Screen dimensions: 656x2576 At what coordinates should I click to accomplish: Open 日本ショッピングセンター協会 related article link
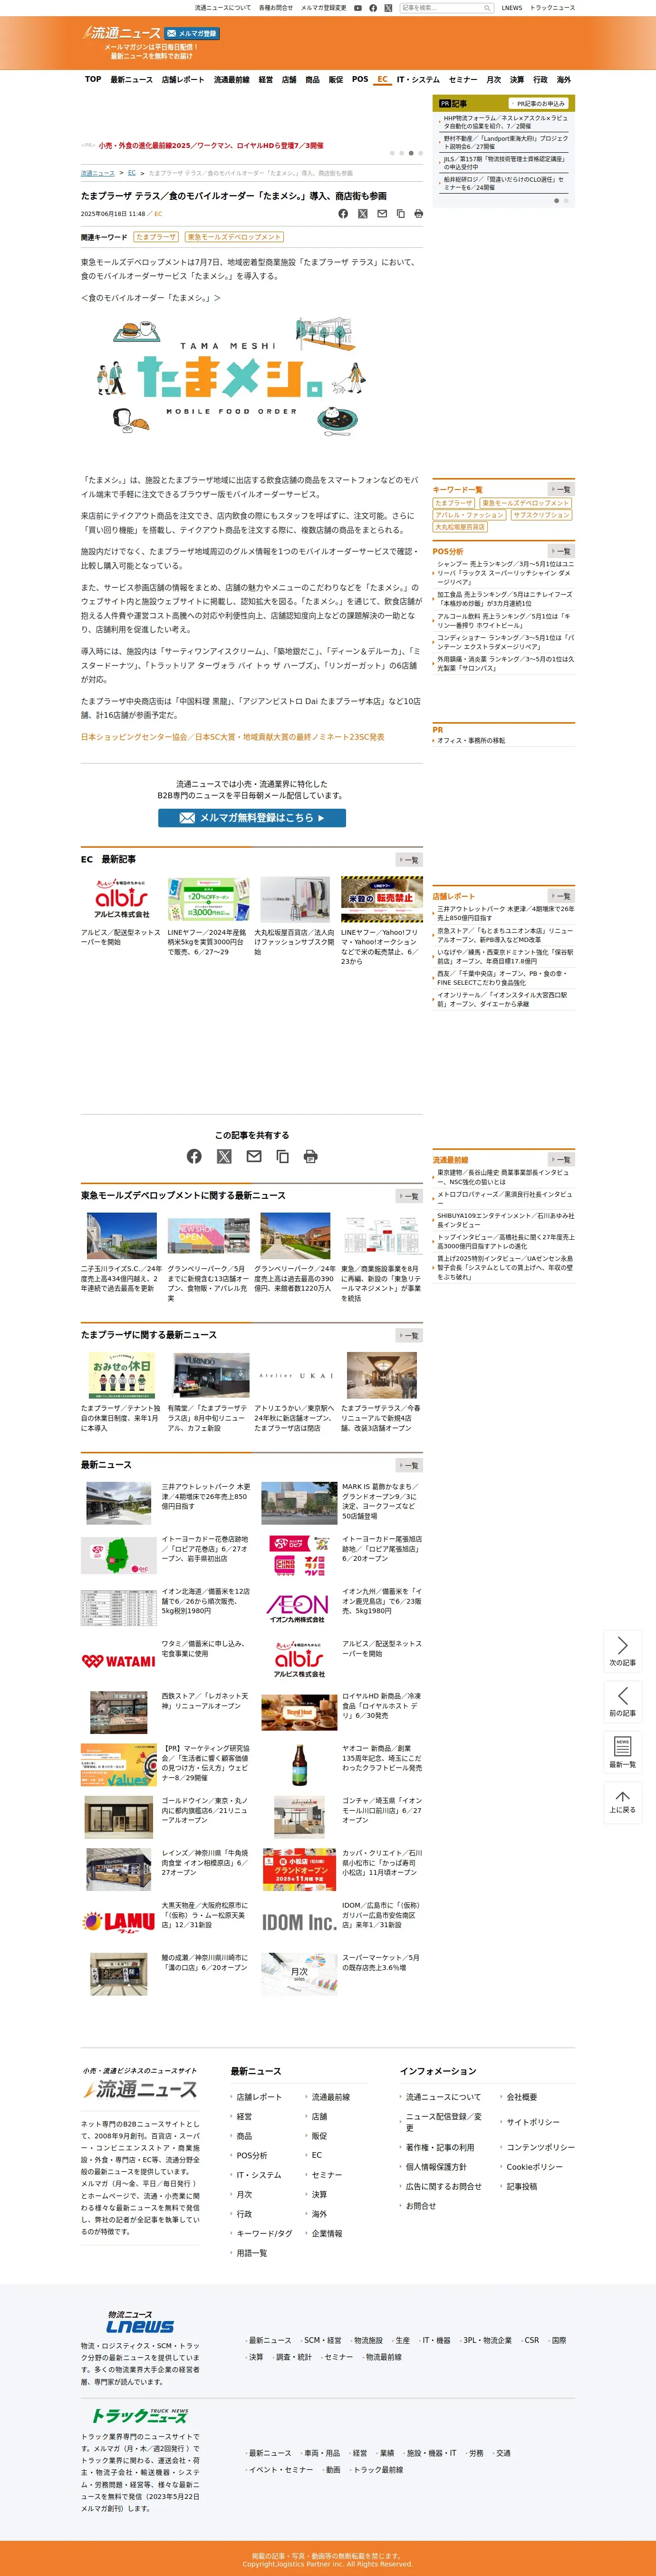click(232, 737)
